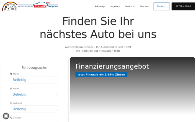Open the Fahrzeuge menu item
The width and height of the screenshot is (196, 122).
point(100,7)
